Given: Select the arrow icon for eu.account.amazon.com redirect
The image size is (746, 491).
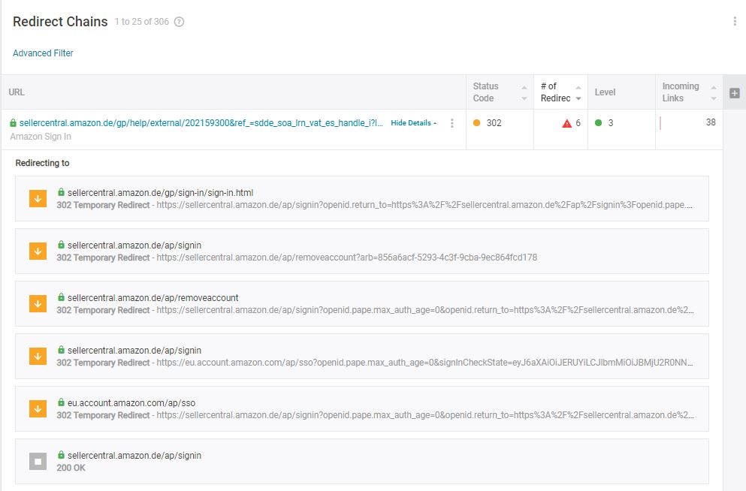Looking at the screenshot, I should [x=38, y=408].
